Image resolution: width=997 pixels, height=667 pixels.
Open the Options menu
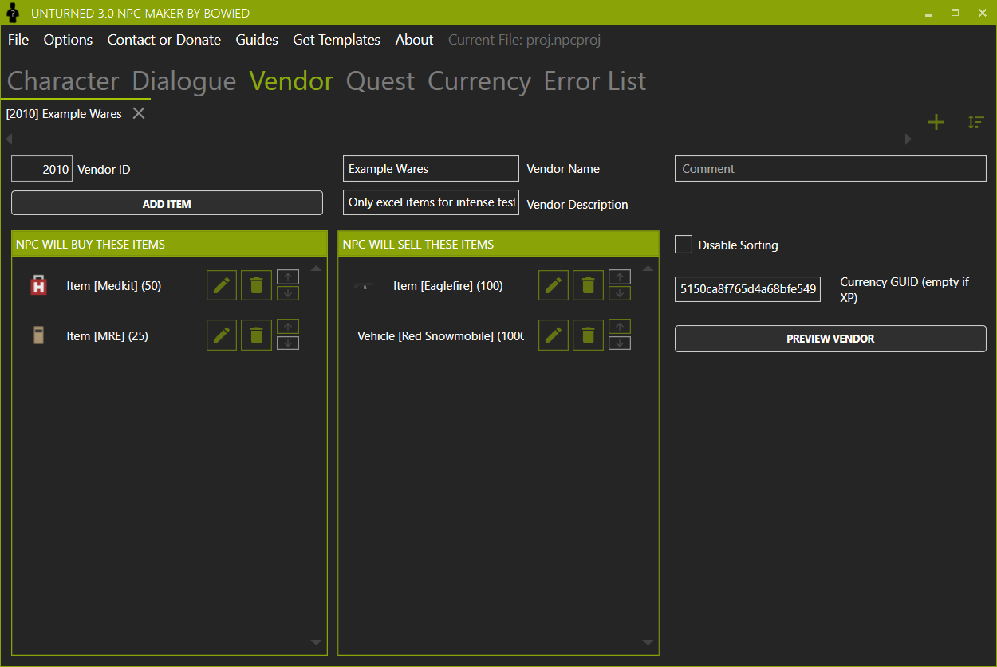click(x=68, y=40)
